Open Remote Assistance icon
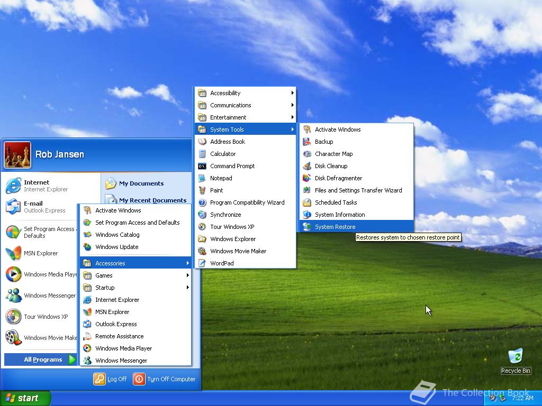Screen dimensions: 542x406 pyautogui.click(x=87, y=336)
